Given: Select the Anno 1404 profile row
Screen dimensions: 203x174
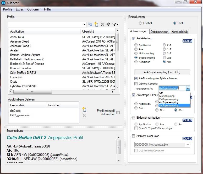Looking at the screenshot, I should pos(62,37).
